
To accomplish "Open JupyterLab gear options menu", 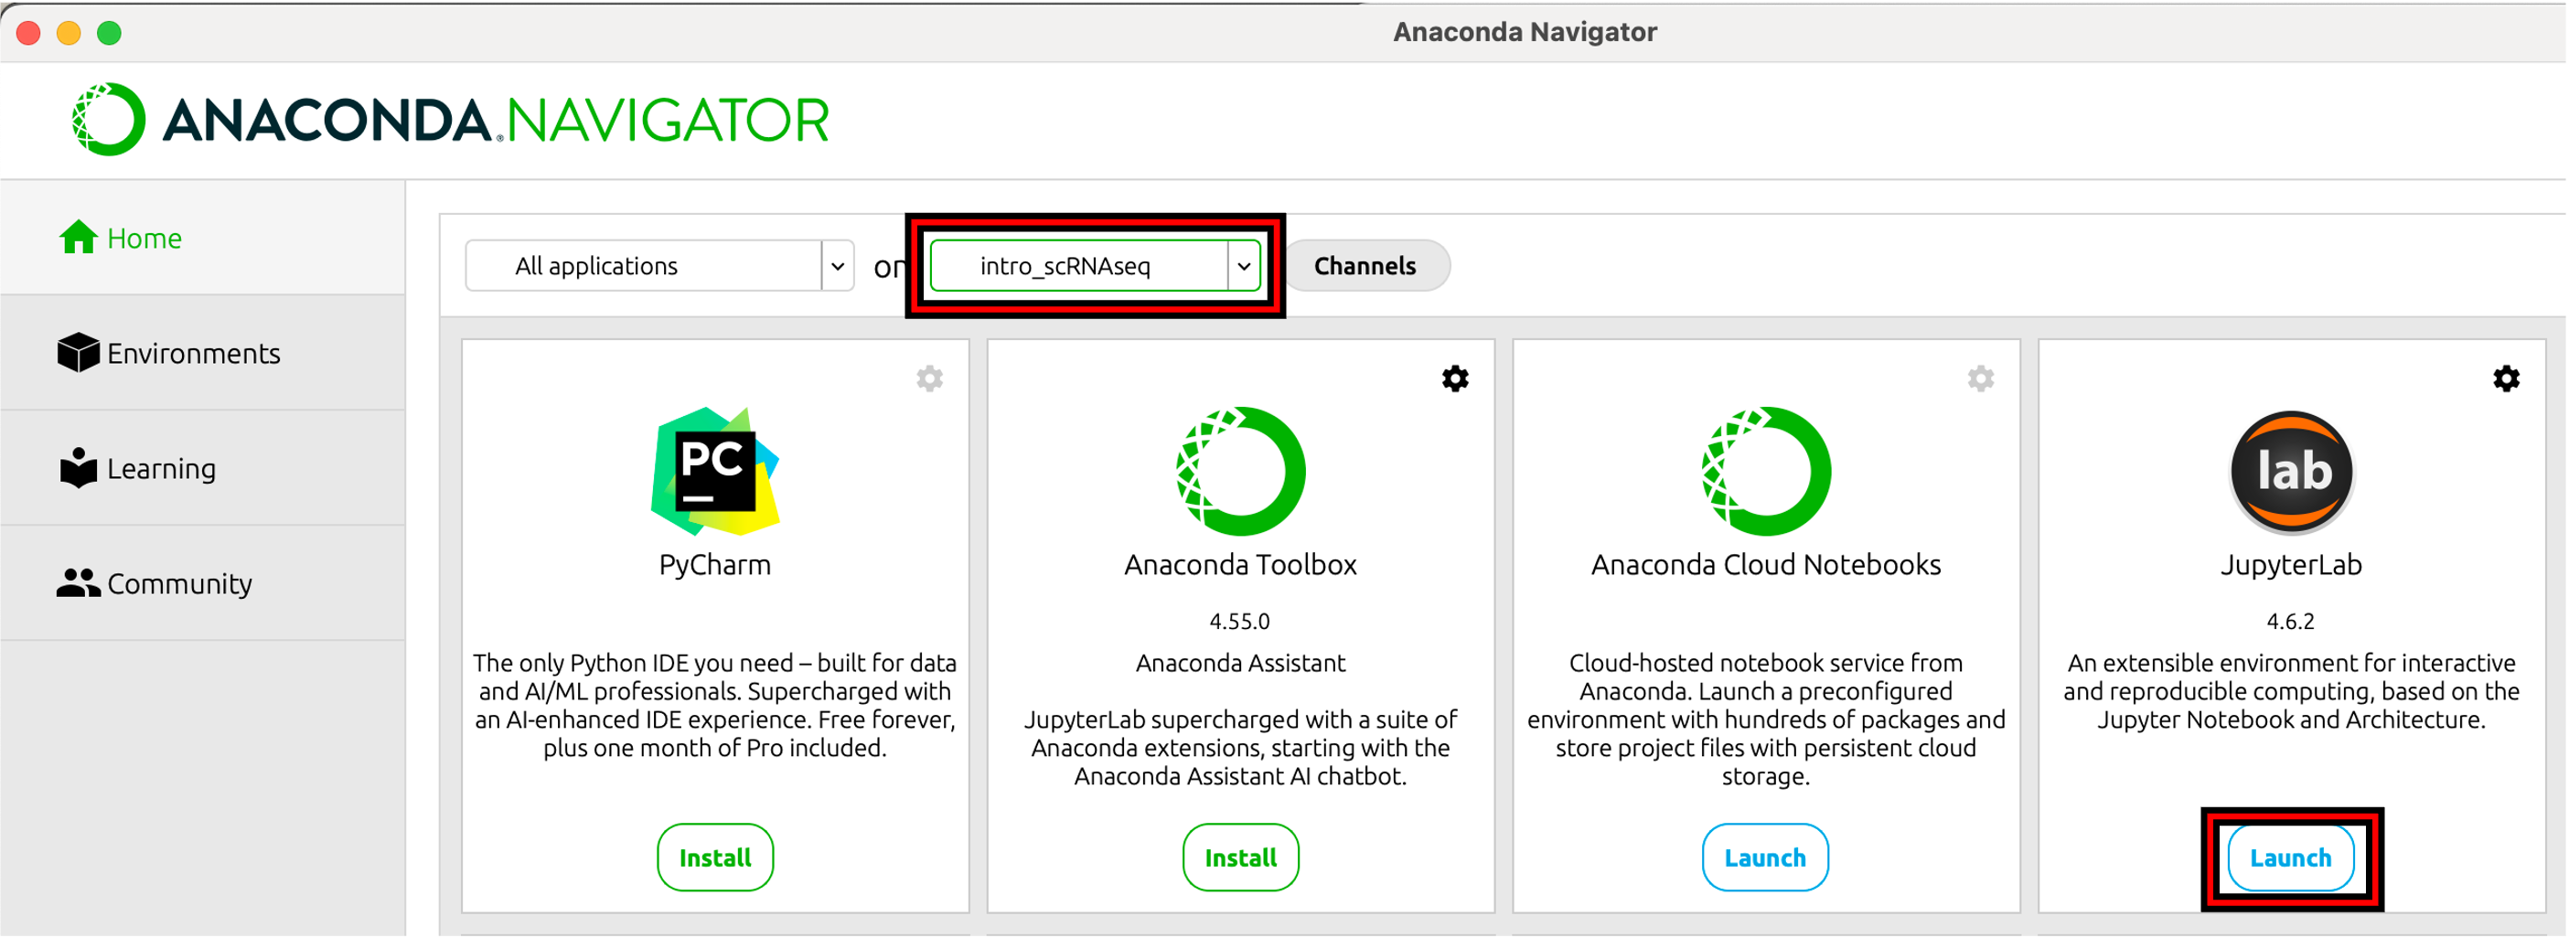I will point(2506,378).
